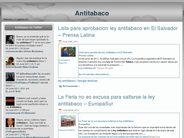The width and height of the screenshot is (184, 138).
Task: Open SaloCardona95's profile picture
Action: (x=10, y=61)
